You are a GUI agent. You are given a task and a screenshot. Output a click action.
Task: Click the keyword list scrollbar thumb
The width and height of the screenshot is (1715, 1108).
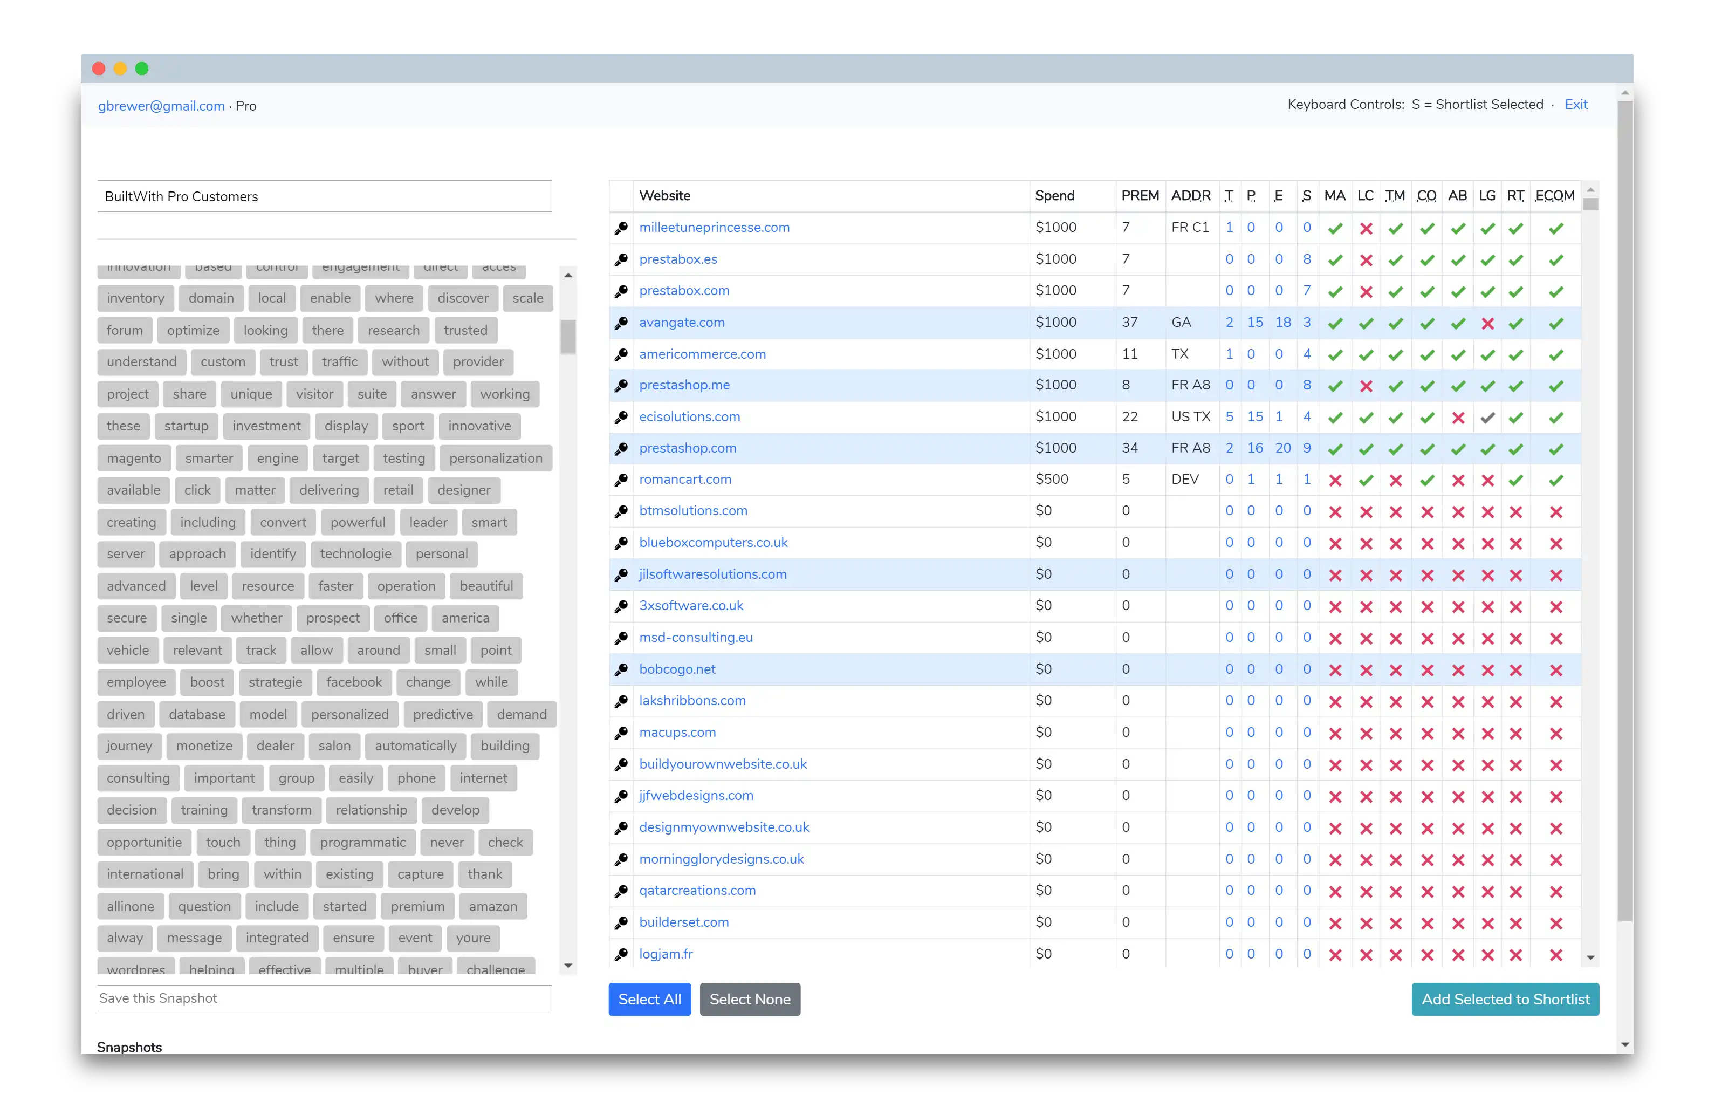[568, 337]
